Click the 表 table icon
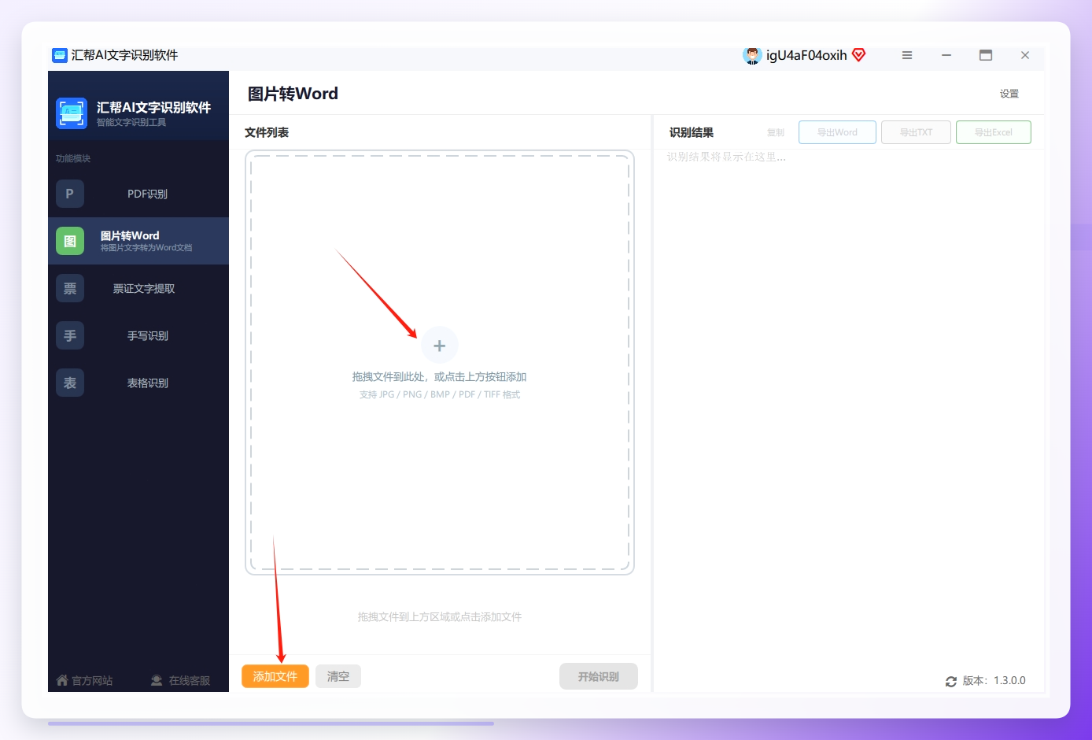 70,383
